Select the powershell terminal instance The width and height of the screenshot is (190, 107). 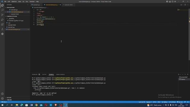[184, 77]
